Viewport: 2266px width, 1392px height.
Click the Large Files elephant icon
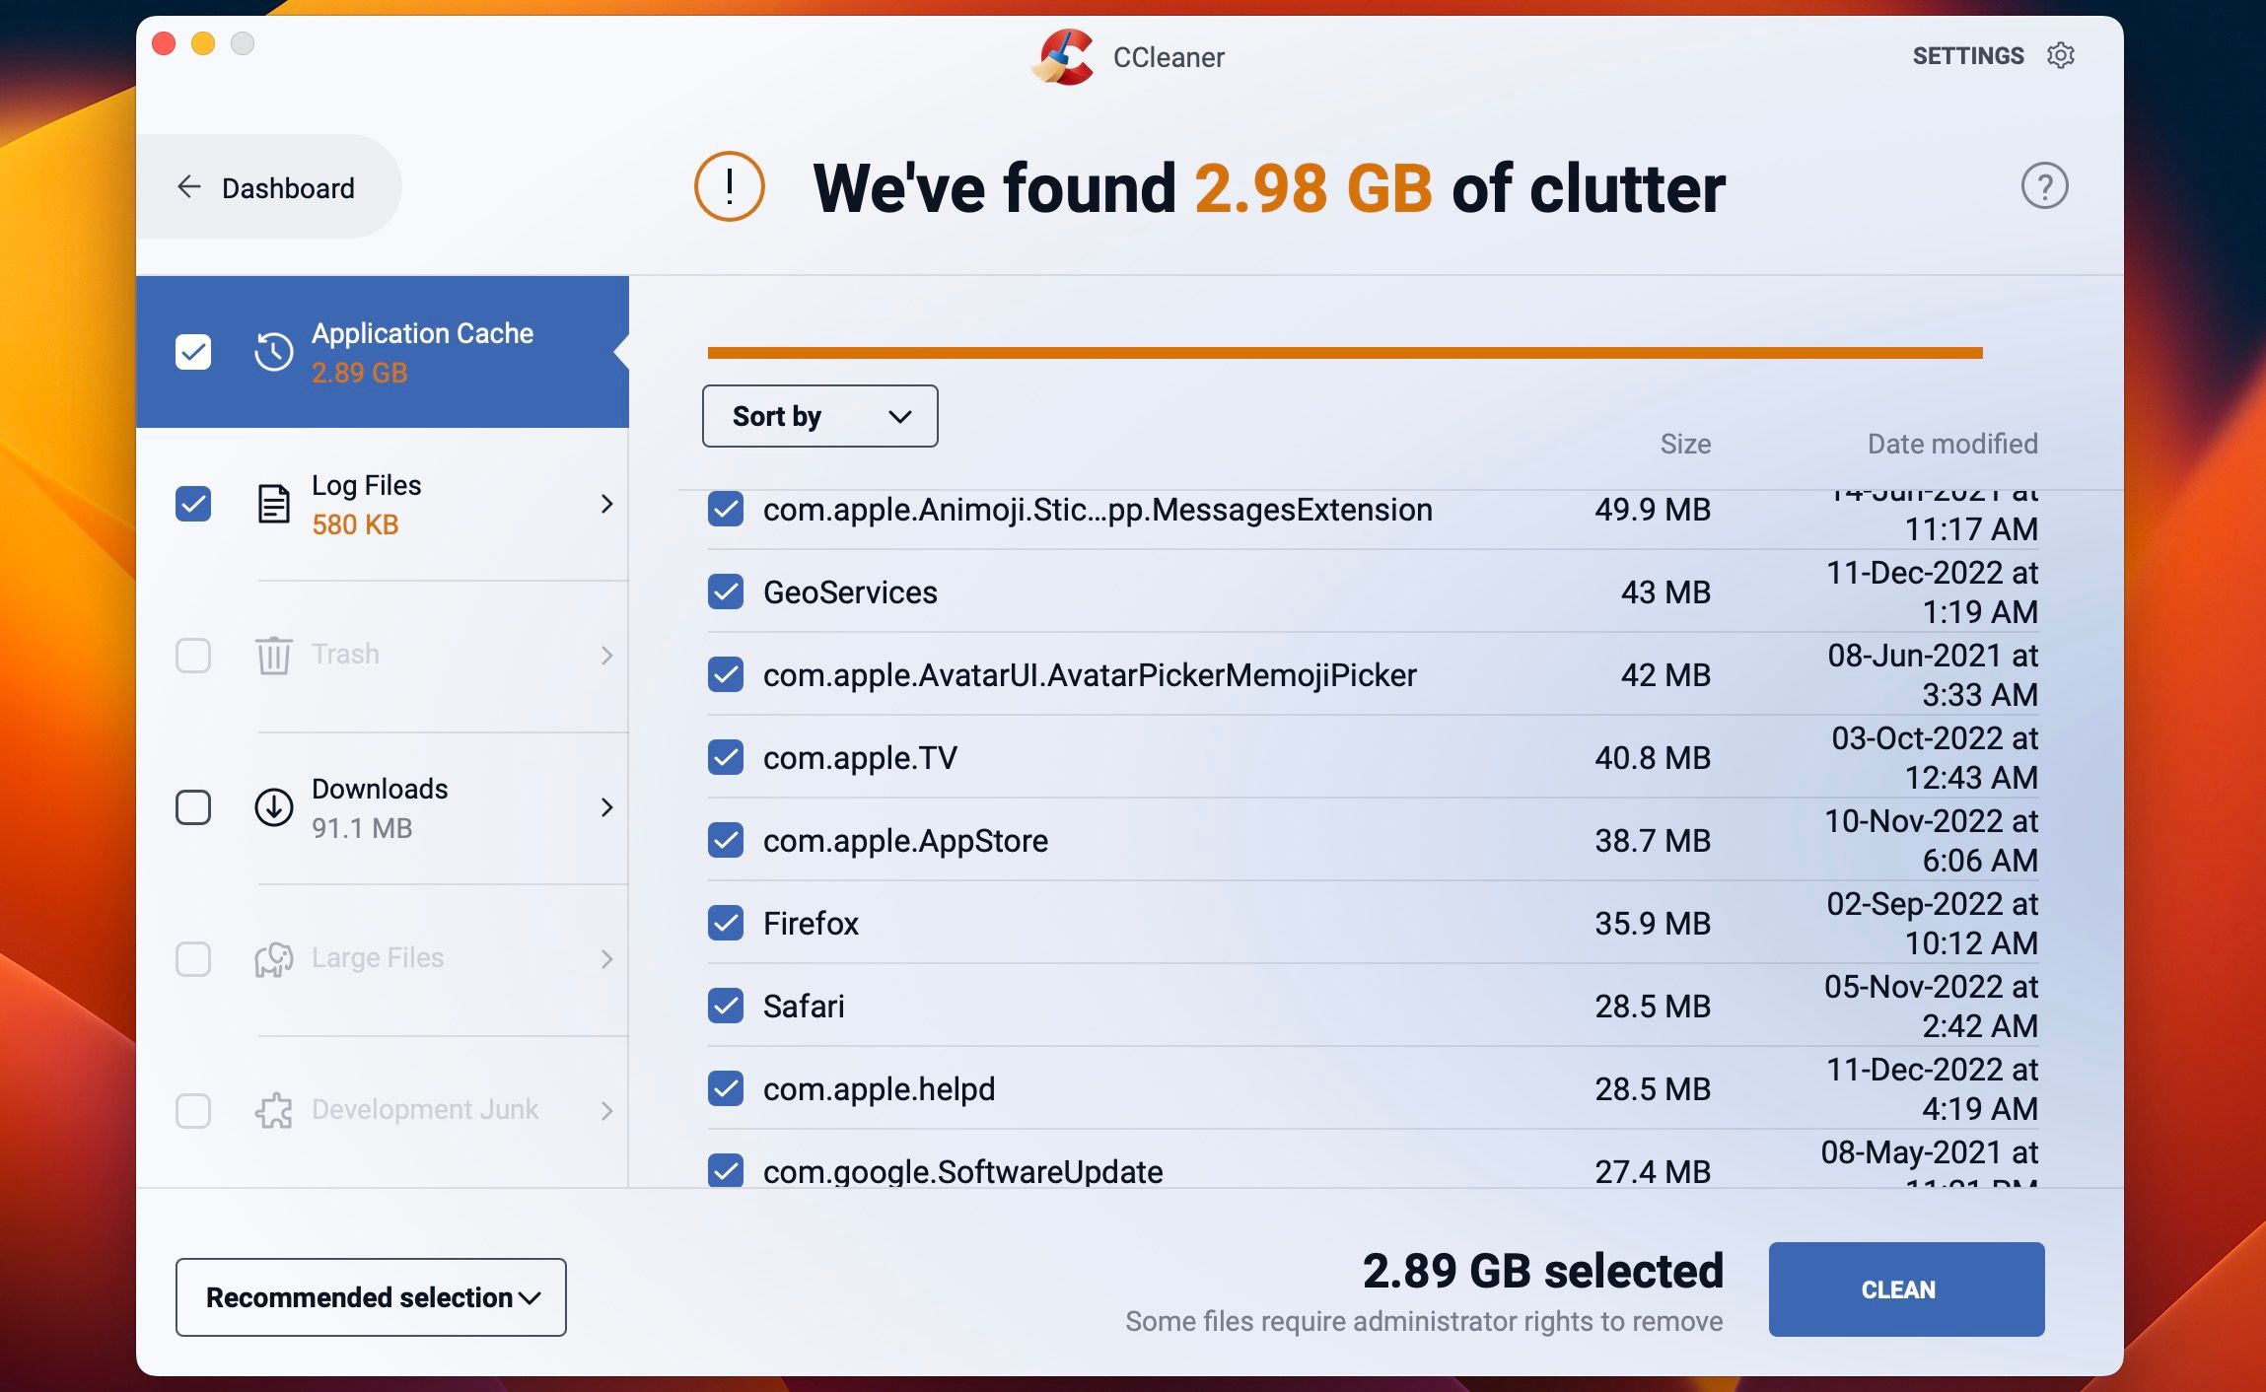point(274,959)
